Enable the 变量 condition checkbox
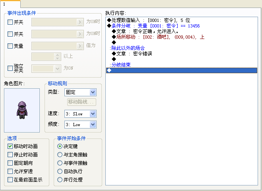Image resolution: width=262 pixels, height=191 pixels. tap(10, 46)
